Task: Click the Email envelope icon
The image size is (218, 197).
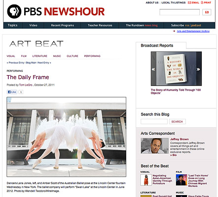Action: click(x=189, y=2)
